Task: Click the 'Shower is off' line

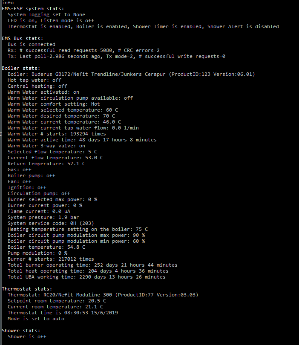Action: (x=27, y=336)
